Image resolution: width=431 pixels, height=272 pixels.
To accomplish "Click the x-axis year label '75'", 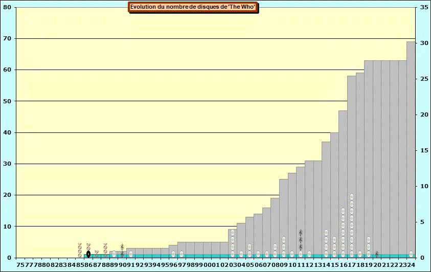I will pos(20,264).
